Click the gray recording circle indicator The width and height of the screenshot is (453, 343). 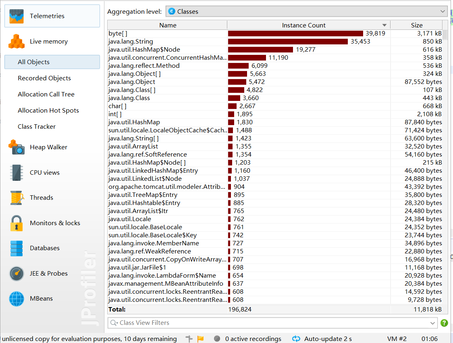click(217, 339)
